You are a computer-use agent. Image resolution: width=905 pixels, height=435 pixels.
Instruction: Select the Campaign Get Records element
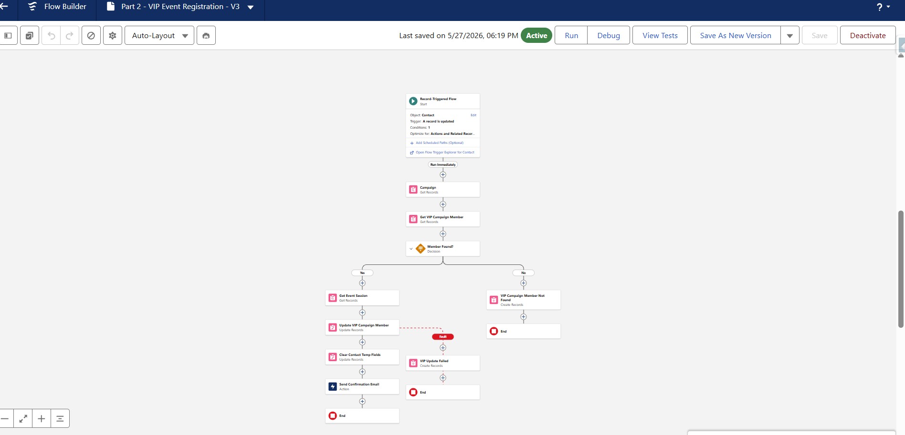coord(443,190)
